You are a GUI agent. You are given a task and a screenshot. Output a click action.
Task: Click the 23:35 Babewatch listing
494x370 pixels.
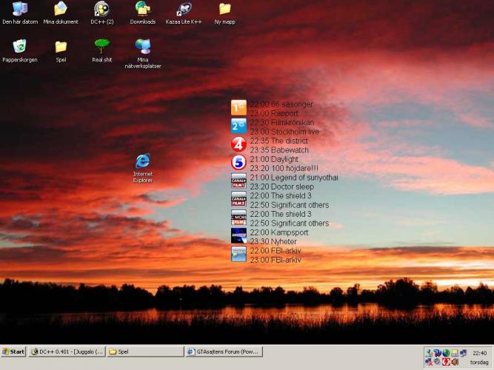[x=279, y=149]
